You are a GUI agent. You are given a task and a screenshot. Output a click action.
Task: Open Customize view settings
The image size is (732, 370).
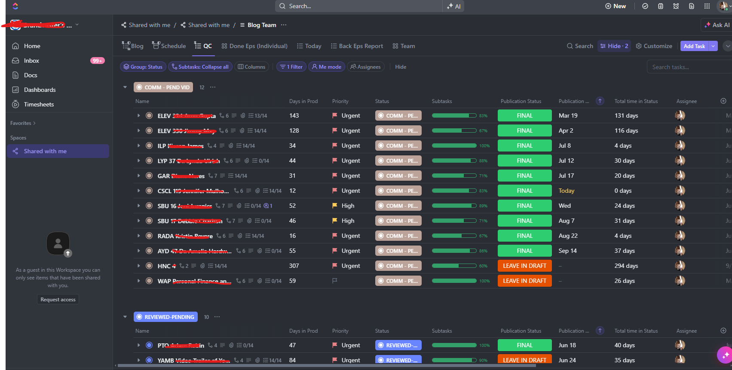654,46
